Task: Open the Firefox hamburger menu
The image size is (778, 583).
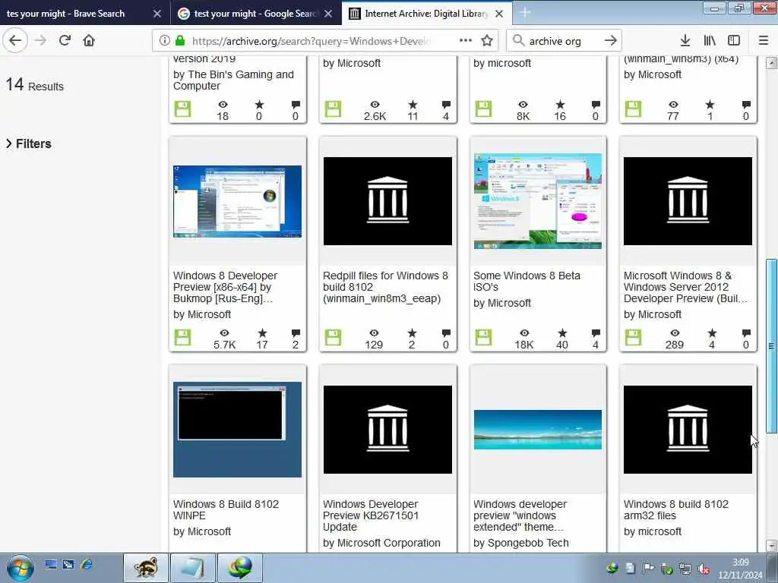Action: click(764, 41)
